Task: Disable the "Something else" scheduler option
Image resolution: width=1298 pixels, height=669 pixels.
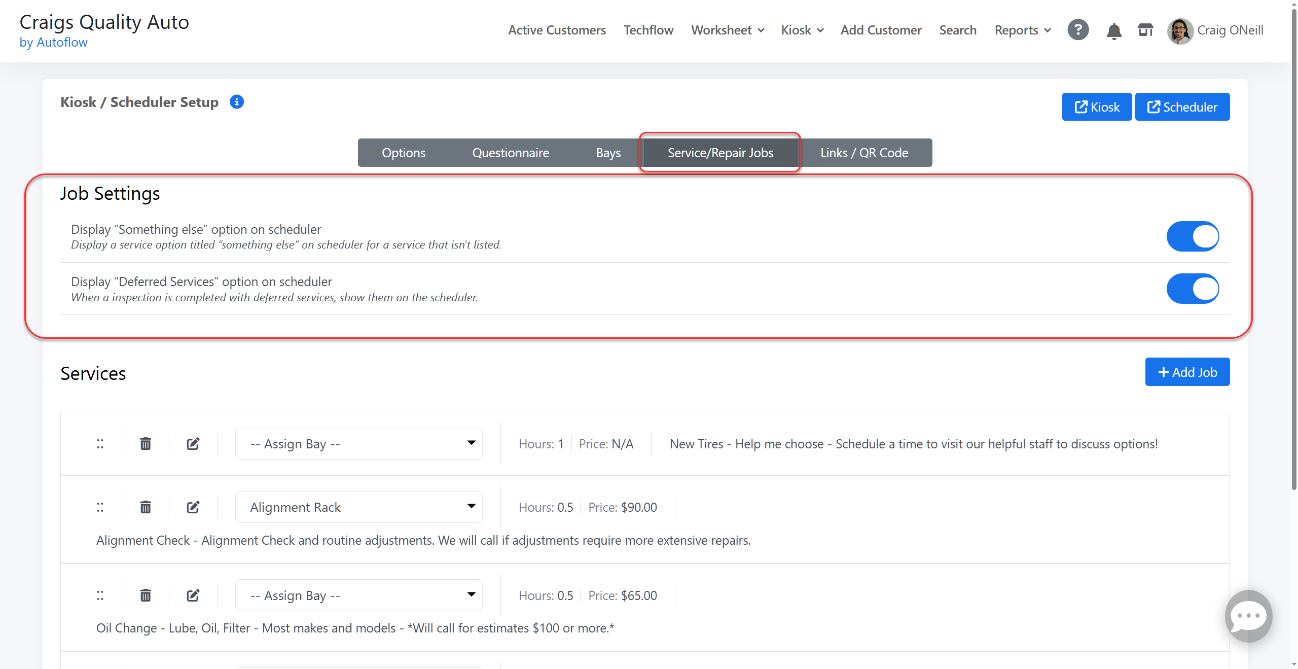Action: 1193,236
